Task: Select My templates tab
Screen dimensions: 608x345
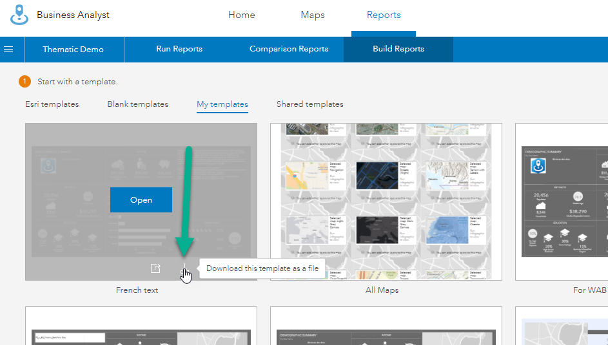Action: [x=222, y=104]
